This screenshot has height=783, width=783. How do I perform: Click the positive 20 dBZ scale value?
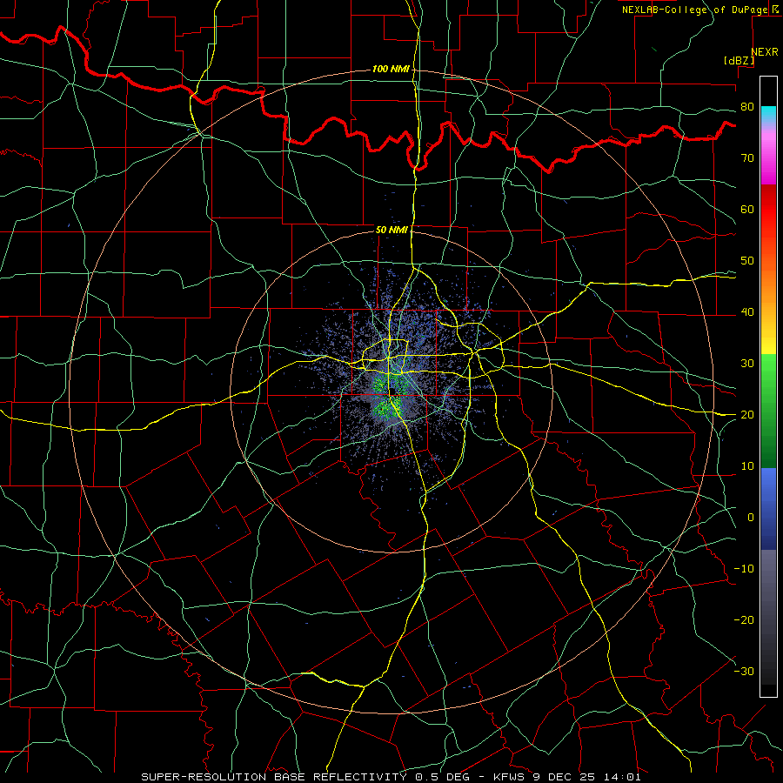[x=747, y=415]
